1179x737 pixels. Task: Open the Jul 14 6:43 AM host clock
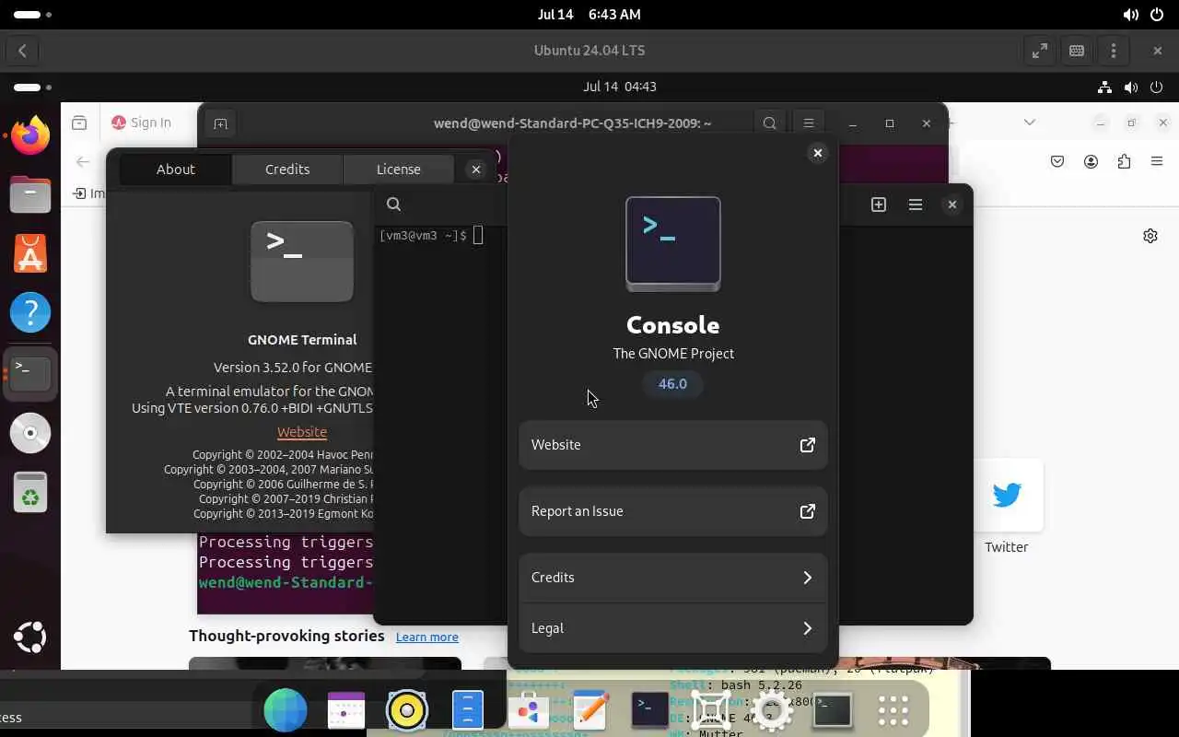pos(589,15)
